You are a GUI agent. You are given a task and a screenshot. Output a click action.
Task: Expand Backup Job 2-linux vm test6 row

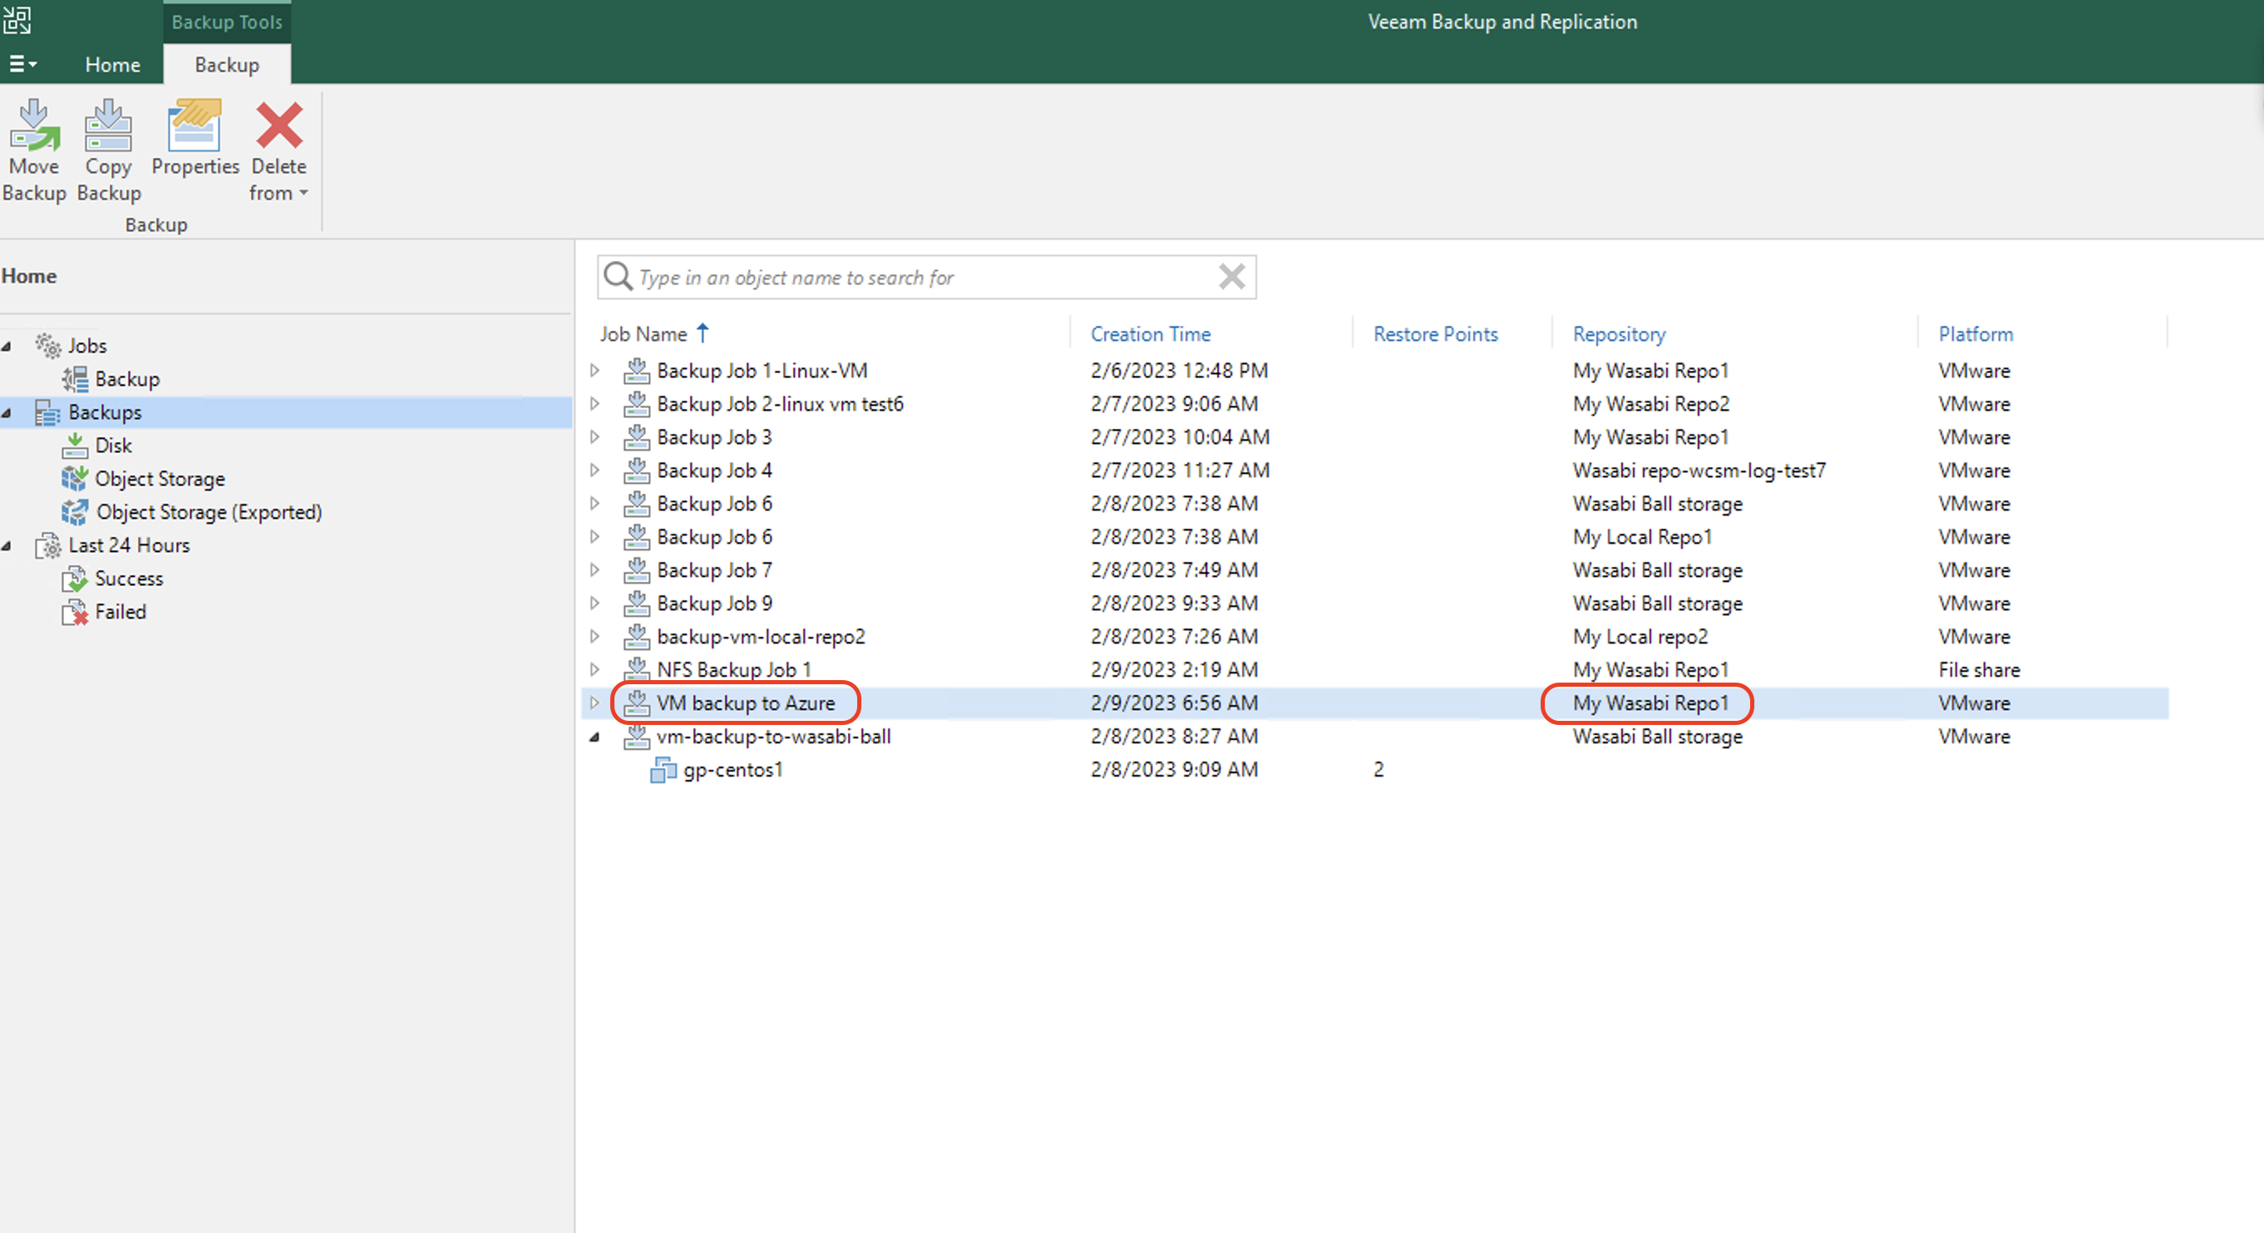[595, 404]
